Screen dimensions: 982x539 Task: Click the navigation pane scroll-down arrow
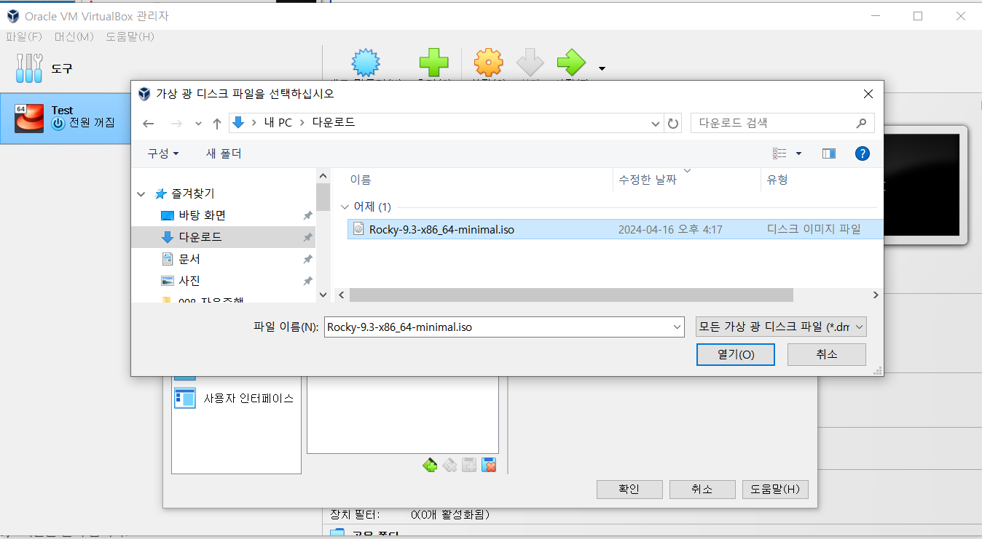tap(323, 295)
